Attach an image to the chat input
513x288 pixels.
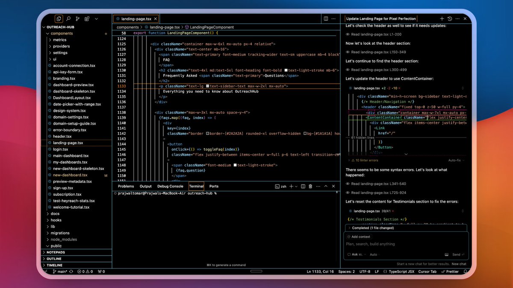tap(446, 255)
